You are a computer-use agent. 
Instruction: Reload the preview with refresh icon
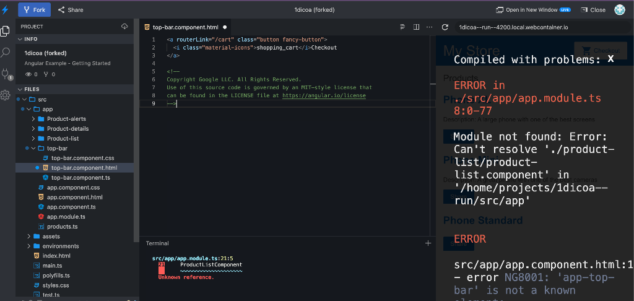click(445, 27)
